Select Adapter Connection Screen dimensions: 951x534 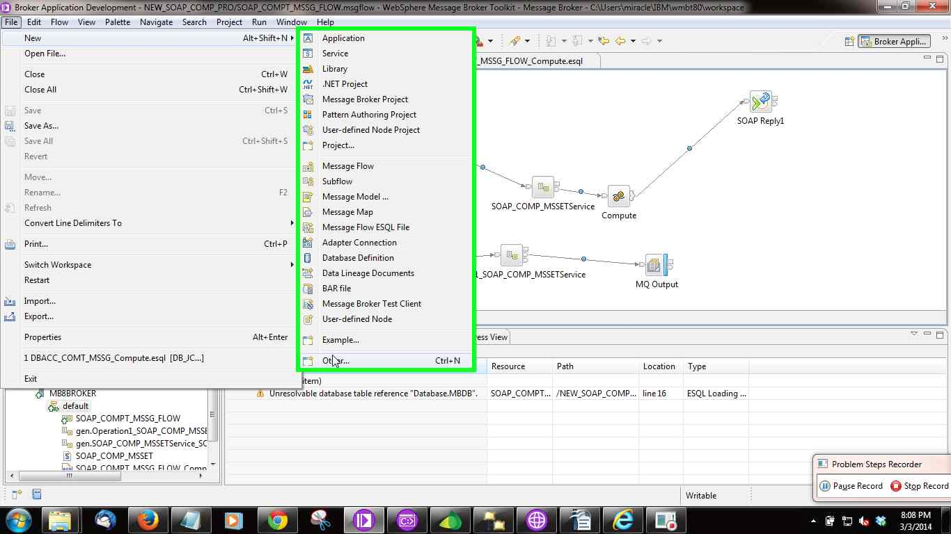[x=386, y=243]
